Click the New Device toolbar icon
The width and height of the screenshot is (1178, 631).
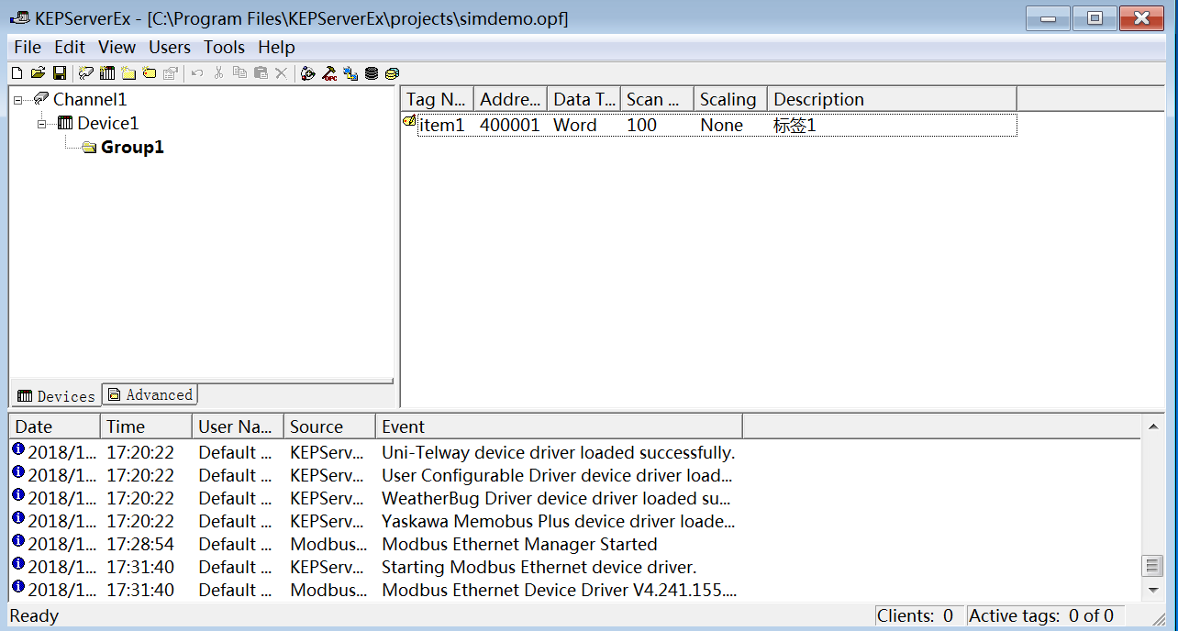[x=107, y=73]
